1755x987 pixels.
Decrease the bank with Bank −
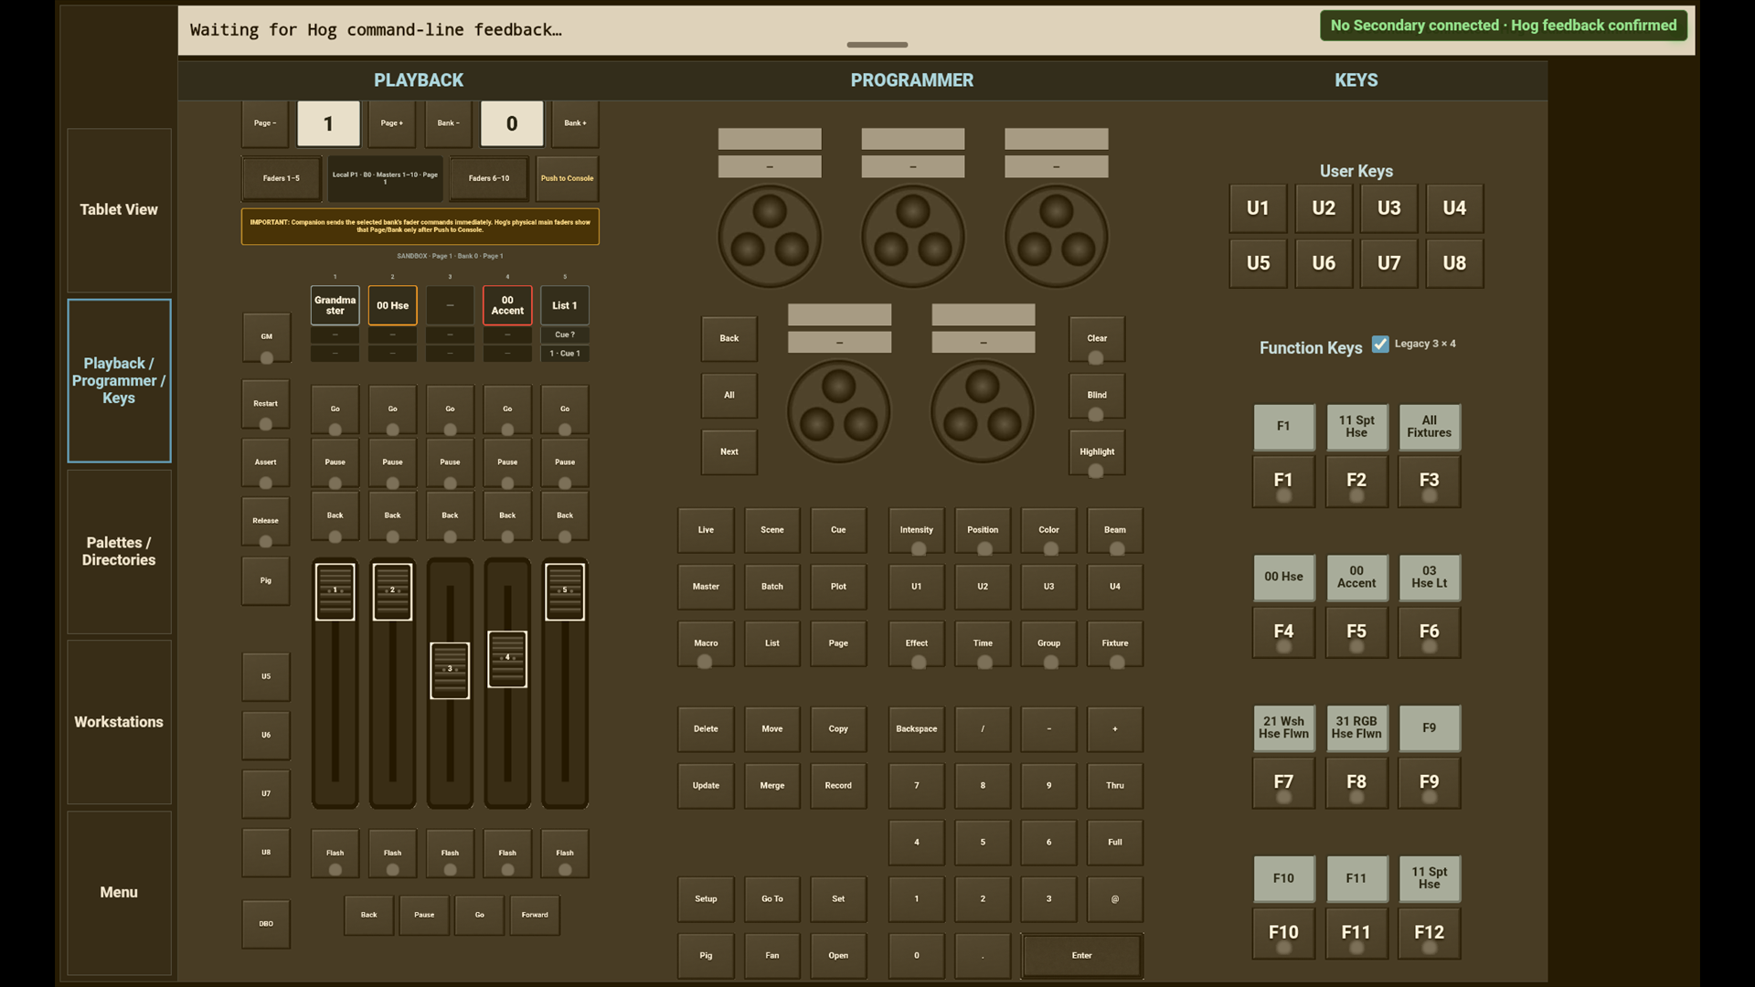pos(449,123)
